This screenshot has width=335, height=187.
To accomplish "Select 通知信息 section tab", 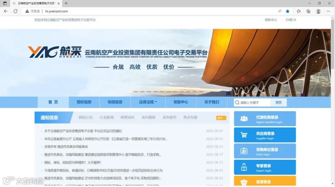I will (49, 117).
